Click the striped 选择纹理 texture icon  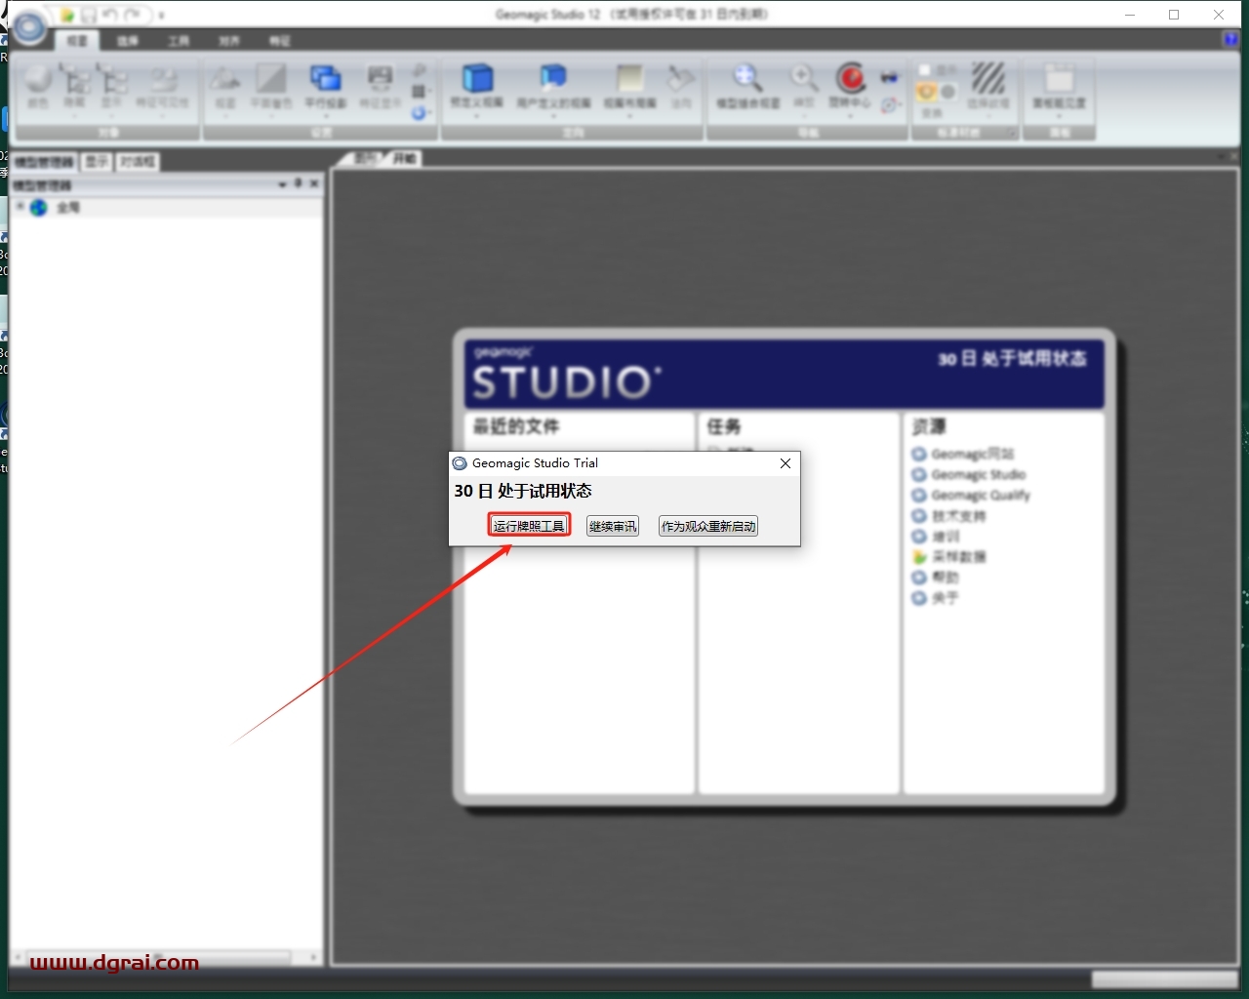pos(987,78)
